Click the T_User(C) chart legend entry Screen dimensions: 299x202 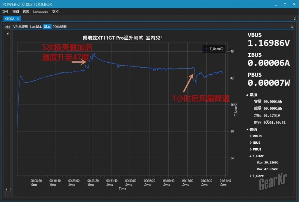[x=214, y=49]
